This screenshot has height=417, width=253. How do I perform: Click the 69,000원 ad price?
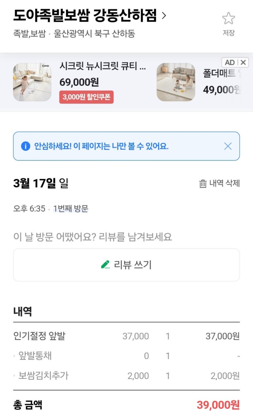coord(79,82)
